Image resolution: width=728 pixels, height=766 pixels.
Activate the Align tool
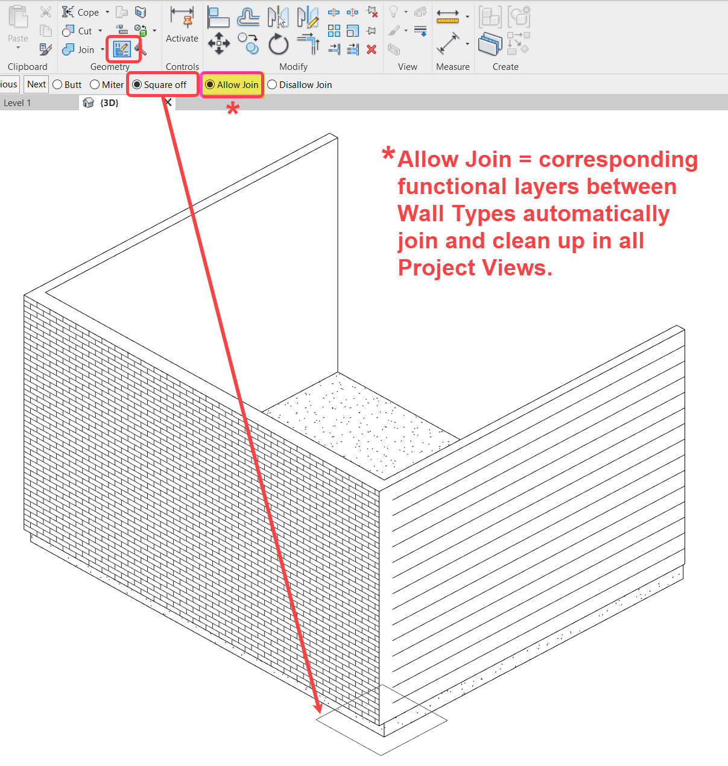click(x=218, y=17)
